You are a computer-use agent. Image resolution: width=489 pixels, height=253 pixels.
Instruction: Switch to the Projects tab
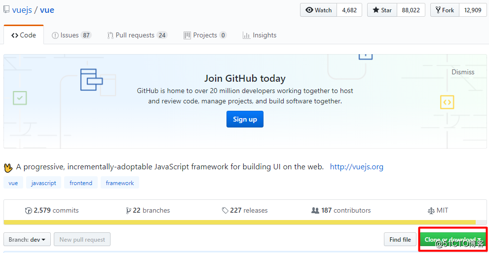(205, 35)
